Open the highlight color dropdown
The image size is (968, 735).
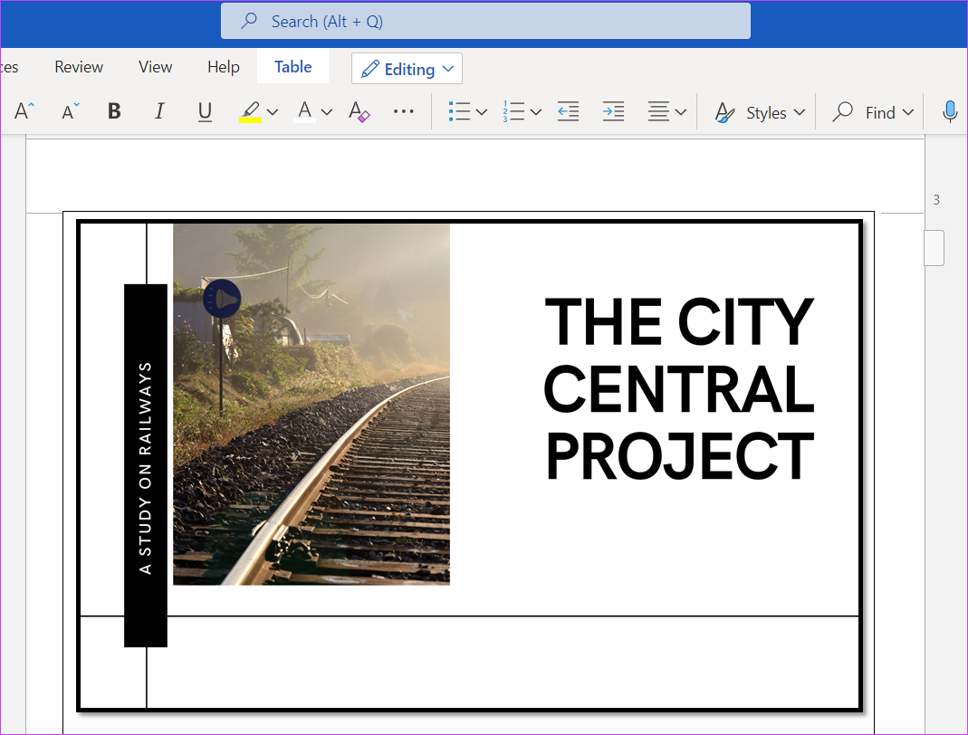(x=272, y=110)
